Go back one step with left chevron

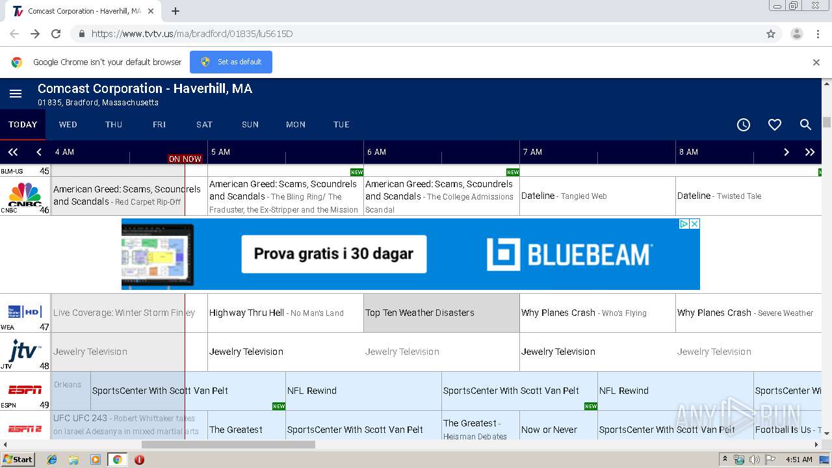point(39,152)
